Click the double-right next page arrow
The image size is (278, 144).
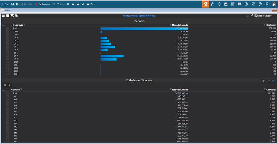click(x=88, y=4)
